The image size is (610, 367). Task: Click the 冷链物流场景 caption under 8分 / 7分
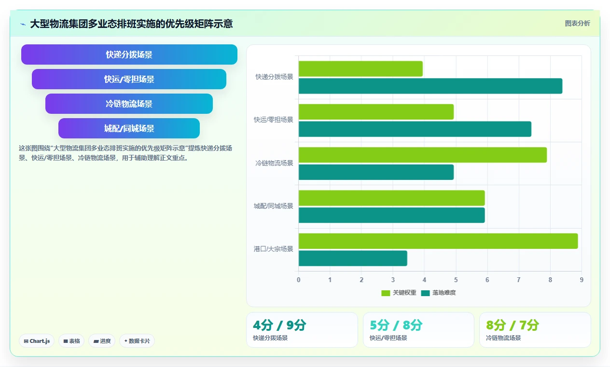coord(503,338)
